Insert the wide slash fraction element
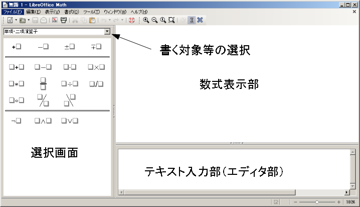 click(43, 100)
